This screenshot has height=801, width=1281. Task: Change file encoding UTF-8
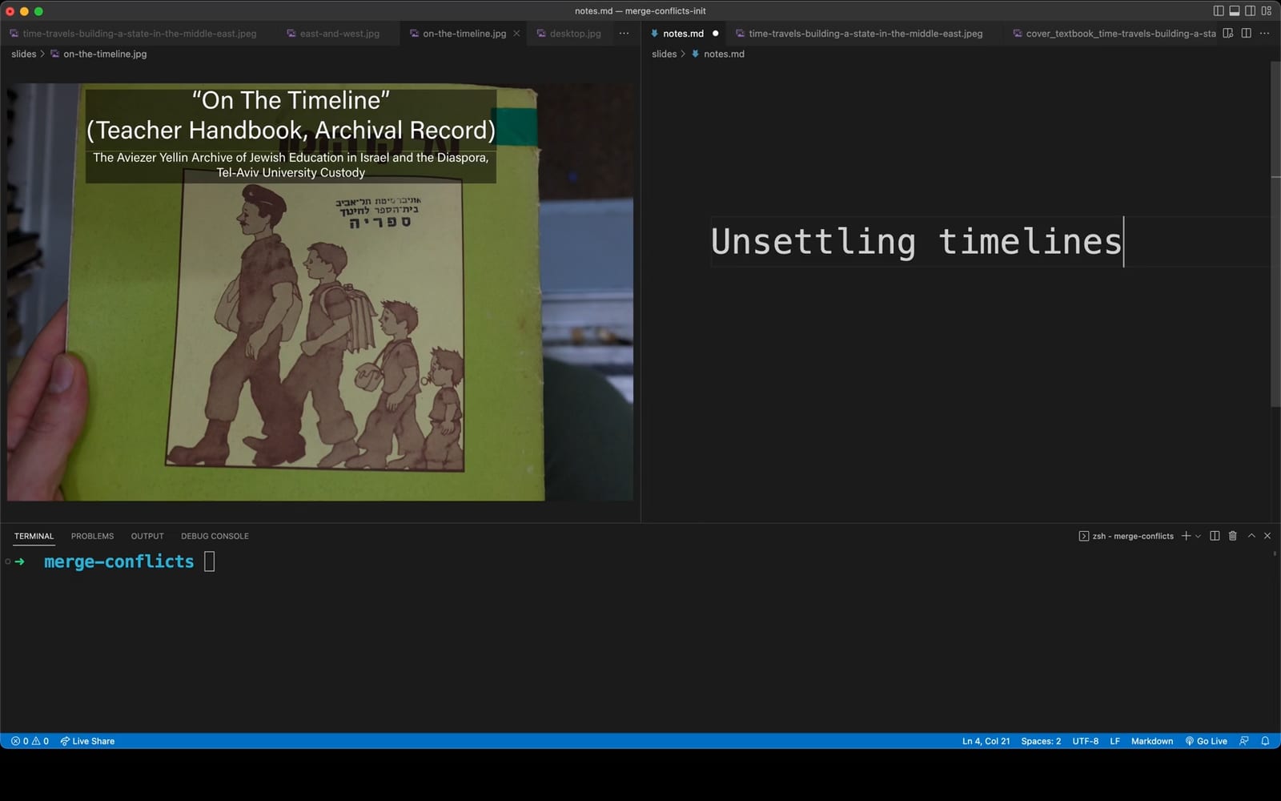[1086, 741]
